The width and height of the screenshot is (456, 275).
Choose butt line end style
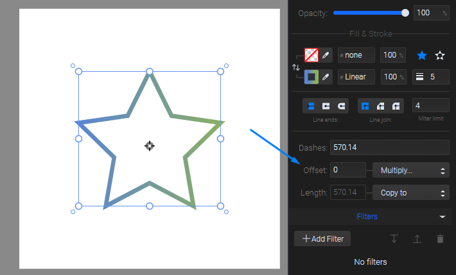[x=311, y=106]
